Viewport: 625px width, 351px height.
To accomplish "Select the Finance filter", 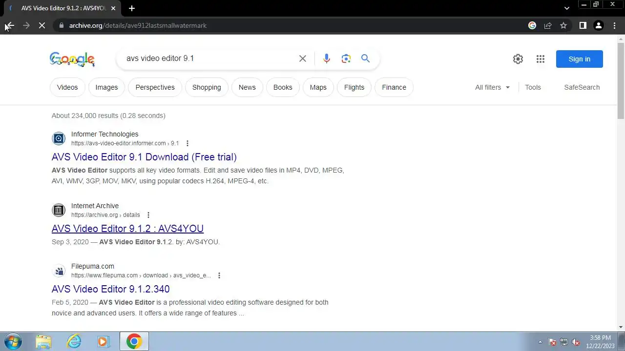I will 394,87.
